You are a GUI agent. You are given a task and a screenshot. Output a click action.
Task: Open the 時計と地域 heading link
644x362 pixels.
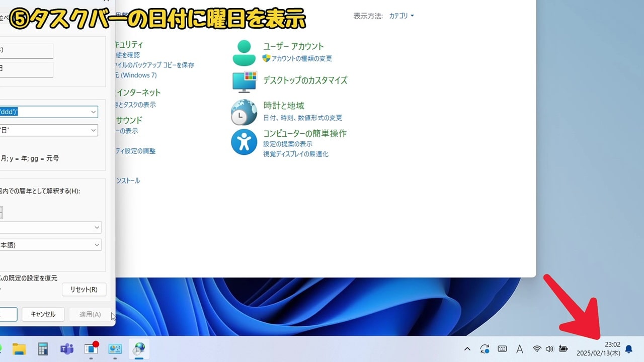(x=284, y=106)
